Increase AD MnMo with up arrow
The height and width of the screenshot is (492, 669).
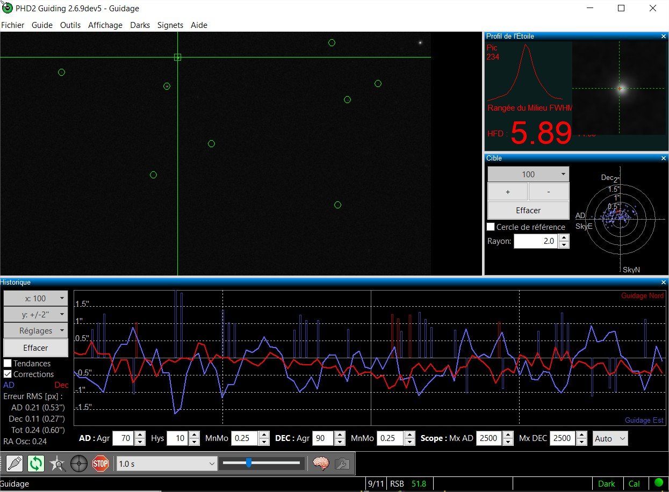click(x=264, y=435)
